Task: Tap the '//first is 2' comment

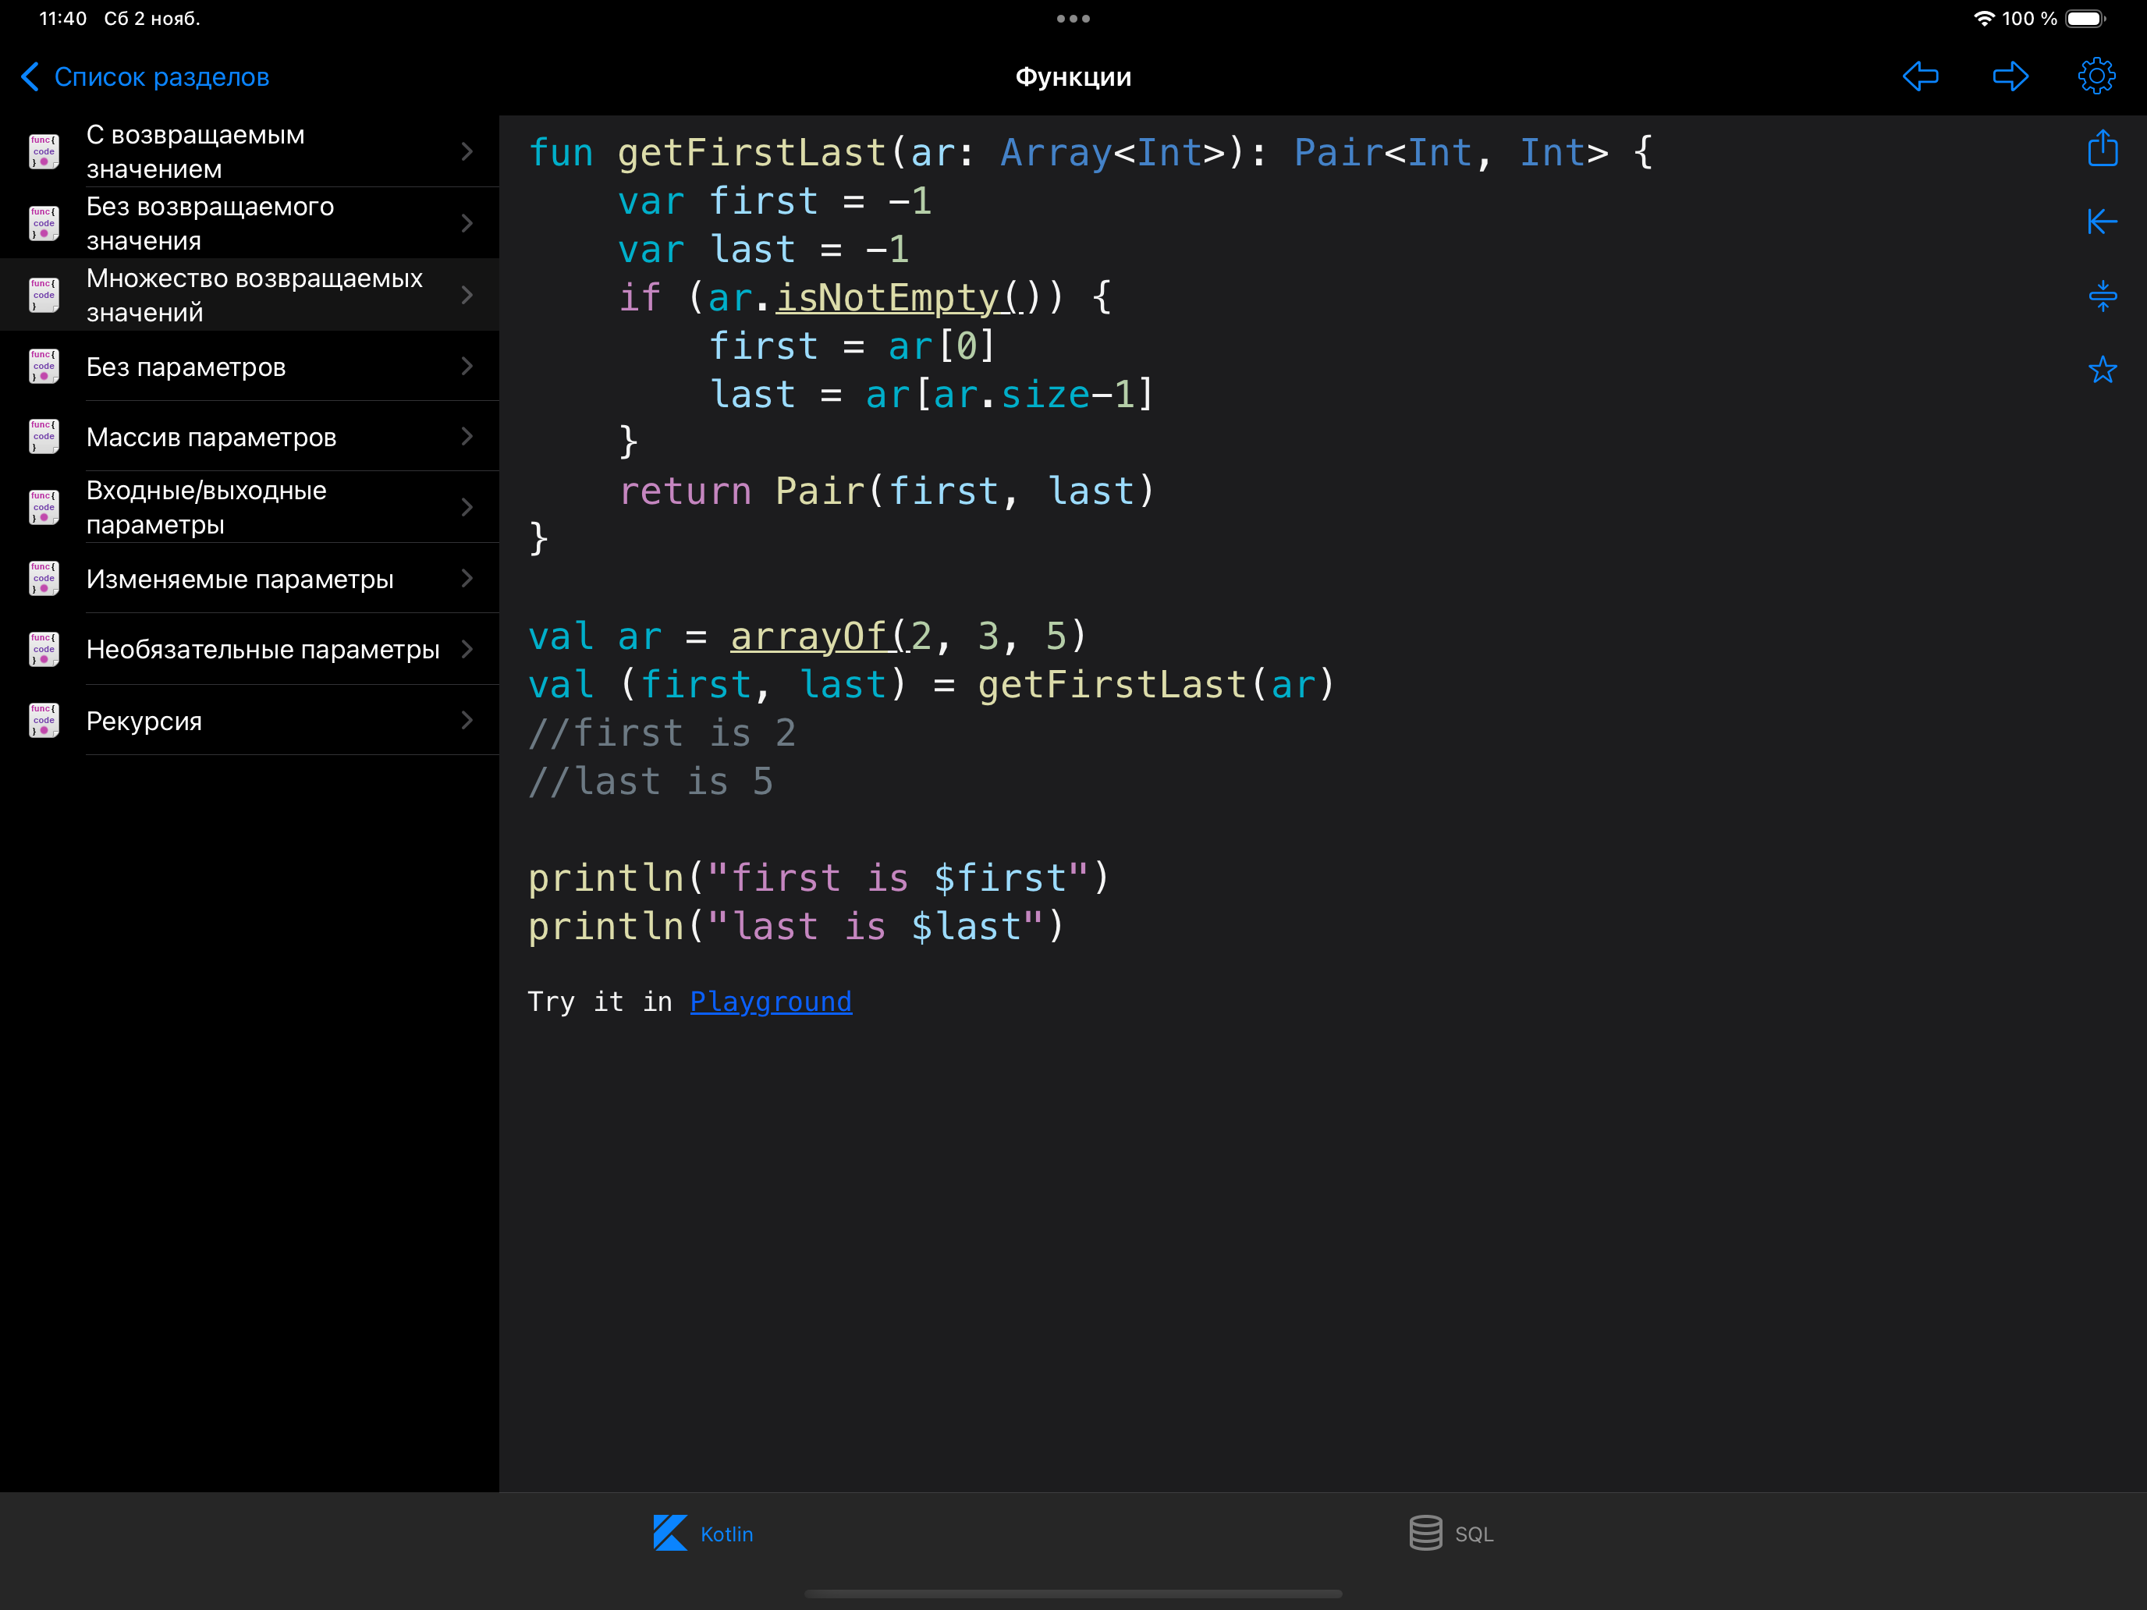Action: [x=662, y=732]
